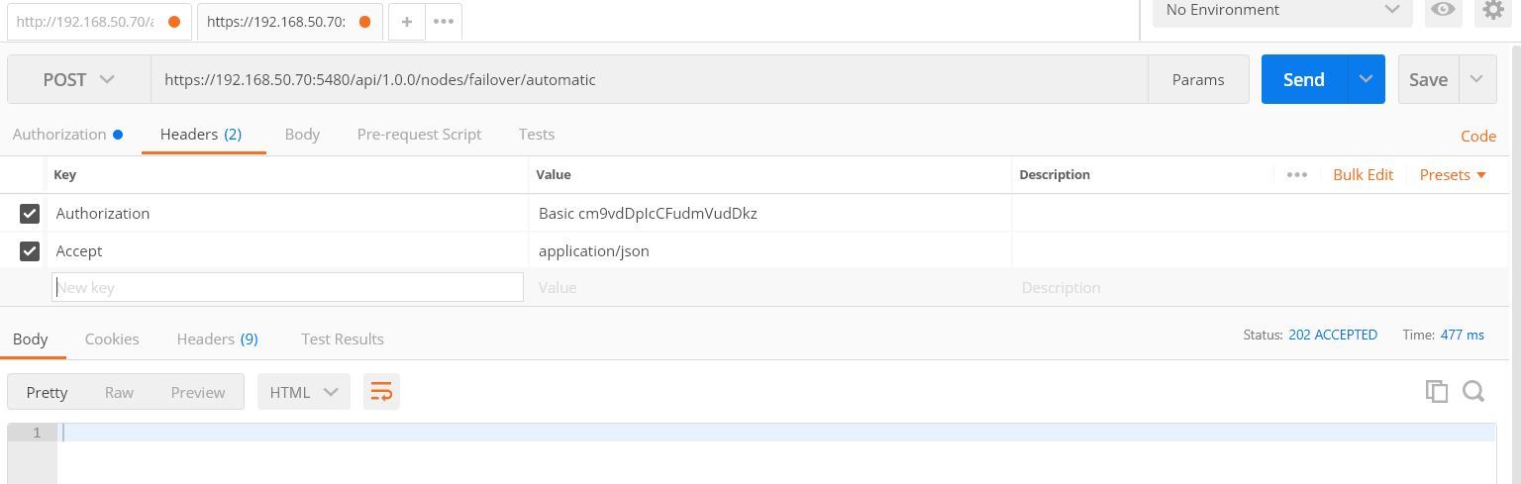Image resolution: width=1521 pixels, height=484 pixels.
Task: Click the new header Value field
Action: 769,287
